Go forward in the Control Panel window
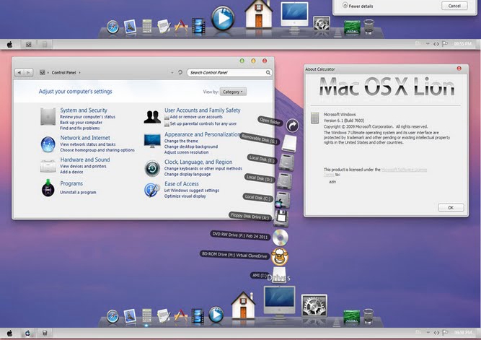This screenshot has width=481, height=340. pyautogui.click(x=28, y=72)
